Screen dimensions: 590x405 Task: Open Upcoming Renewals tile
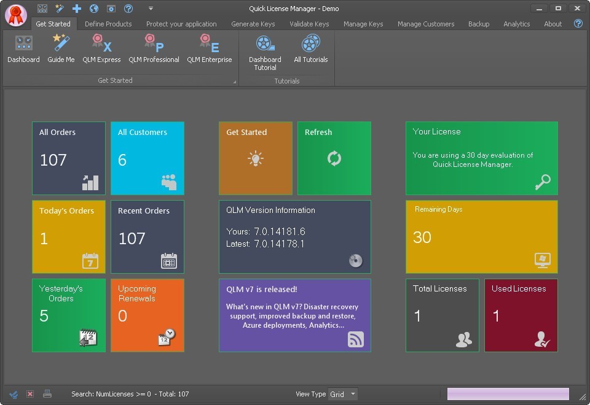[147, 315]
